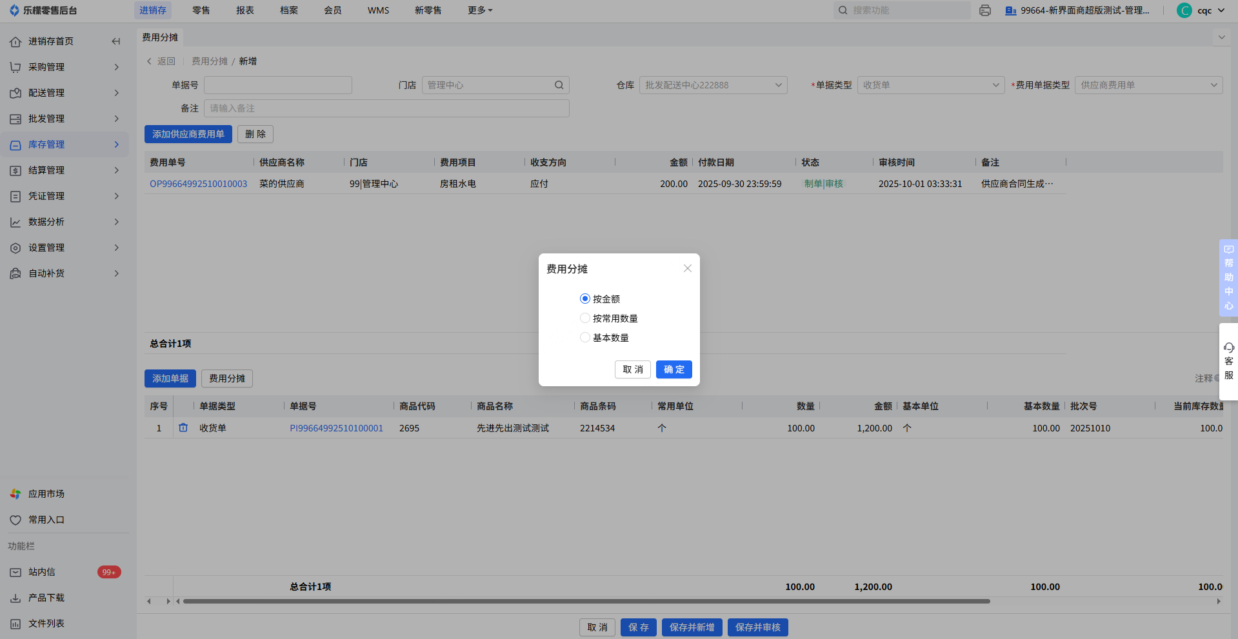
Task: Select the 费用分摊 page tab
Action: coord(160,37)
